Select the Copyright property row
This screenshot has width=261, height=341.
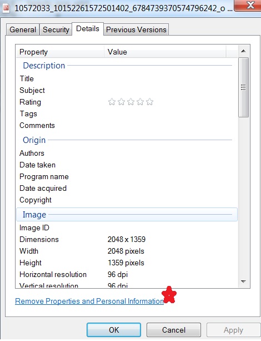click(127, 200)
